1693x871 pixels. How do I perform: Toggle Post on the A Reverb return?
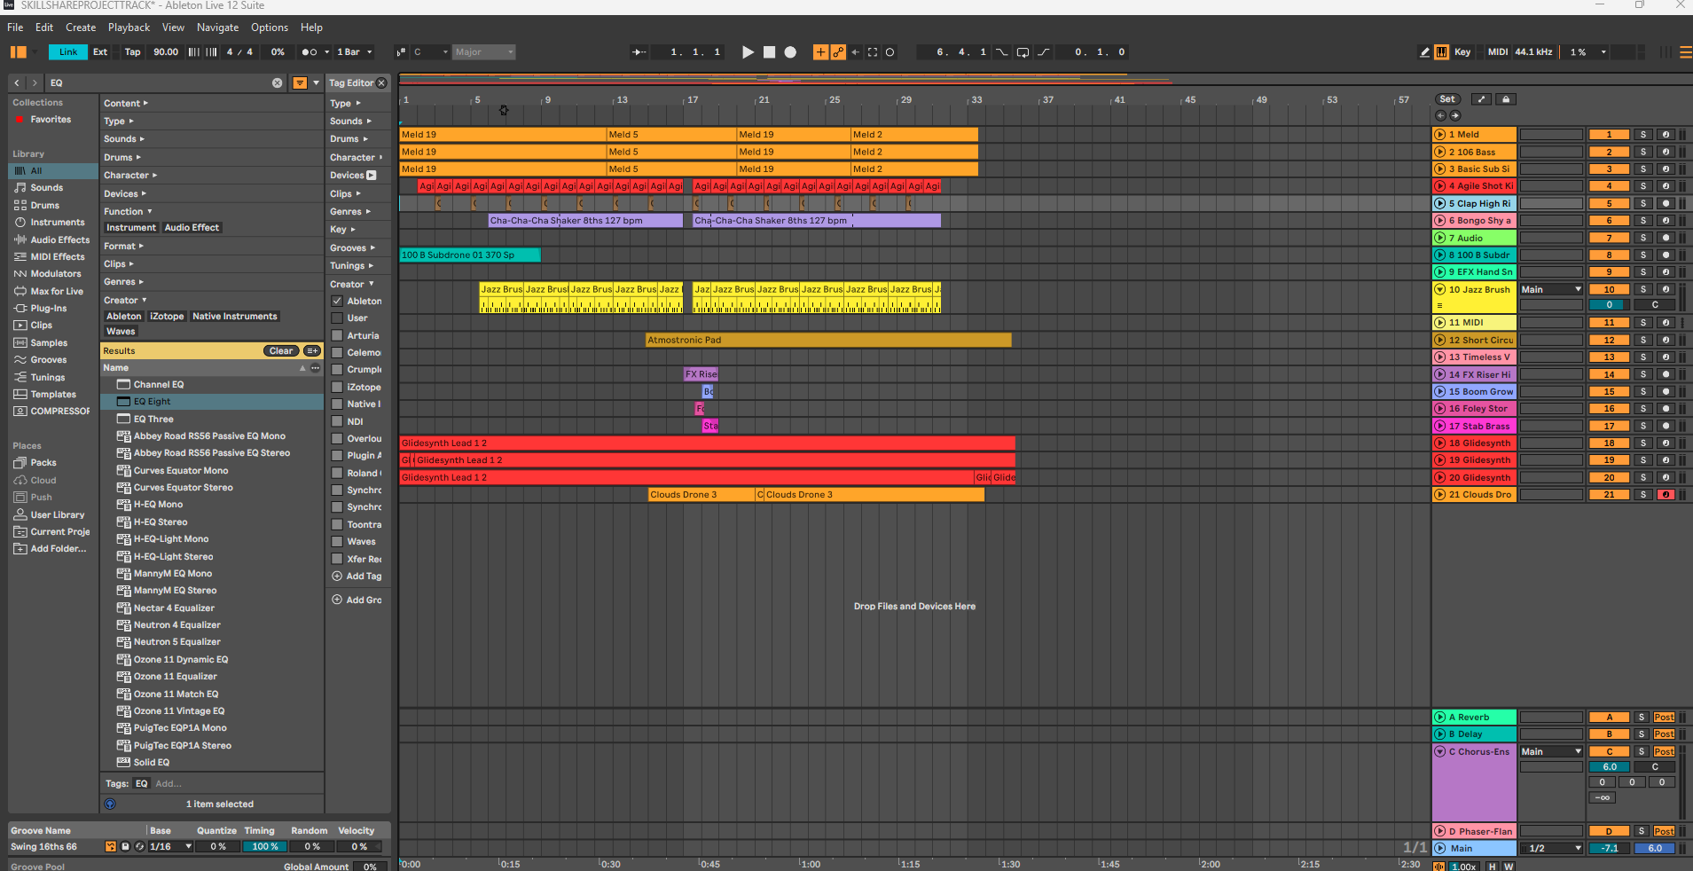[x=1664, y=718]
